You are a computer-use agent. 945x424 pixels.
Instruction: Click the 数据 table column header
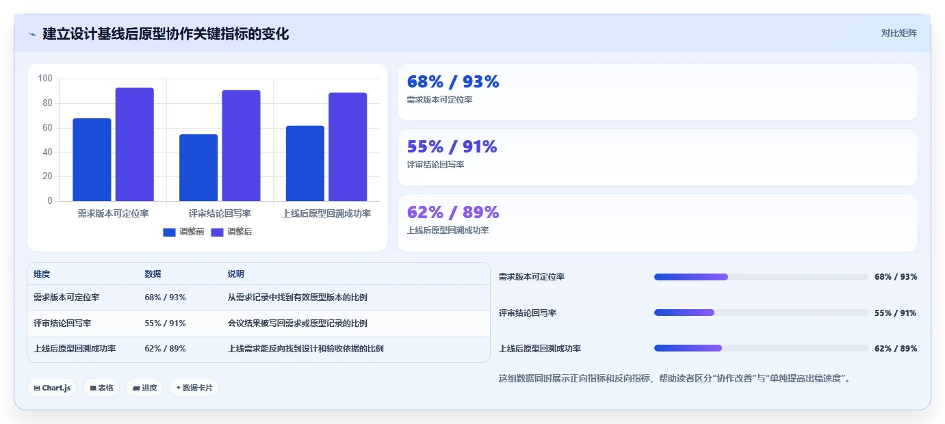point(153,274)
